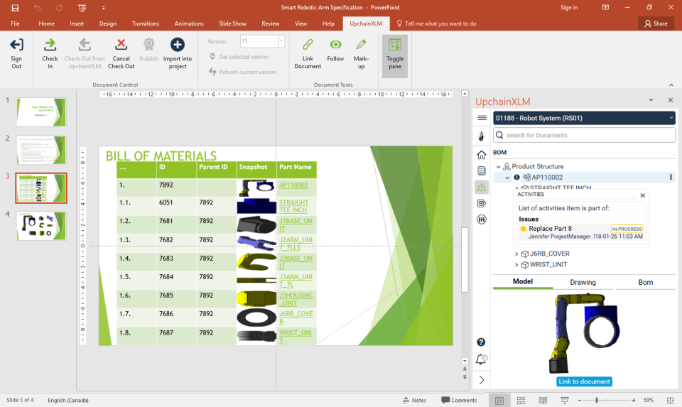Click the Cancel Check Out icon
682x407 pixels.
pos(121,45)
